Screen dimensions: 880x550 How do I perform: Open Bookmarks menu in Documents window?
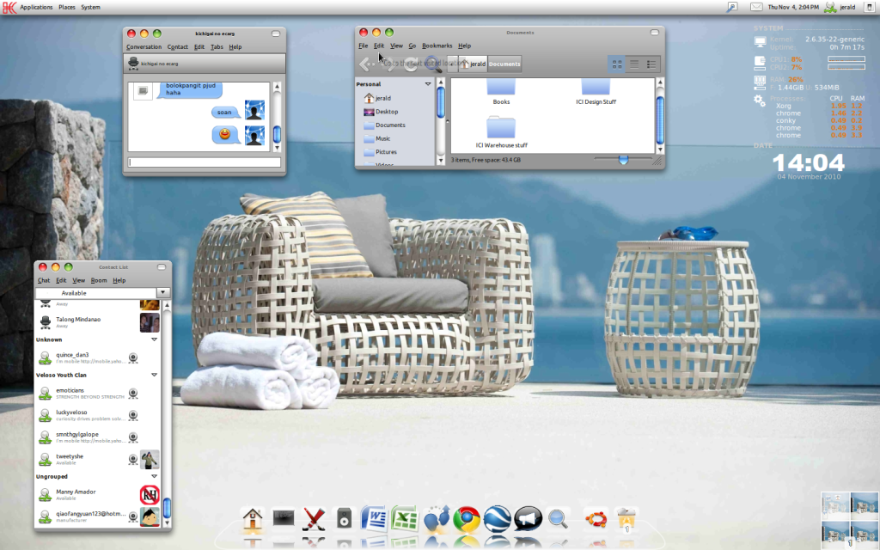tap(437, 46)
